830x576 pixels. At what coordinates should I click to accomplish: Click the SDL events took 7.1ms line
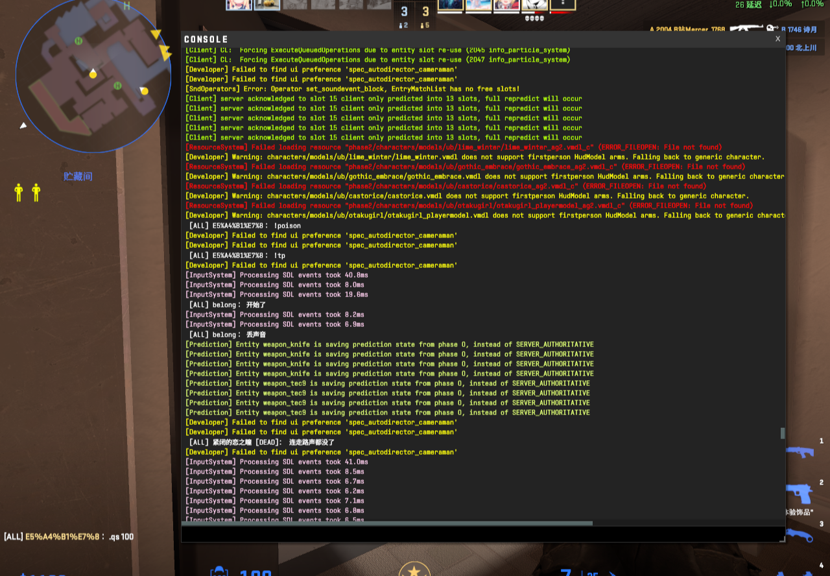click(275, 501)
